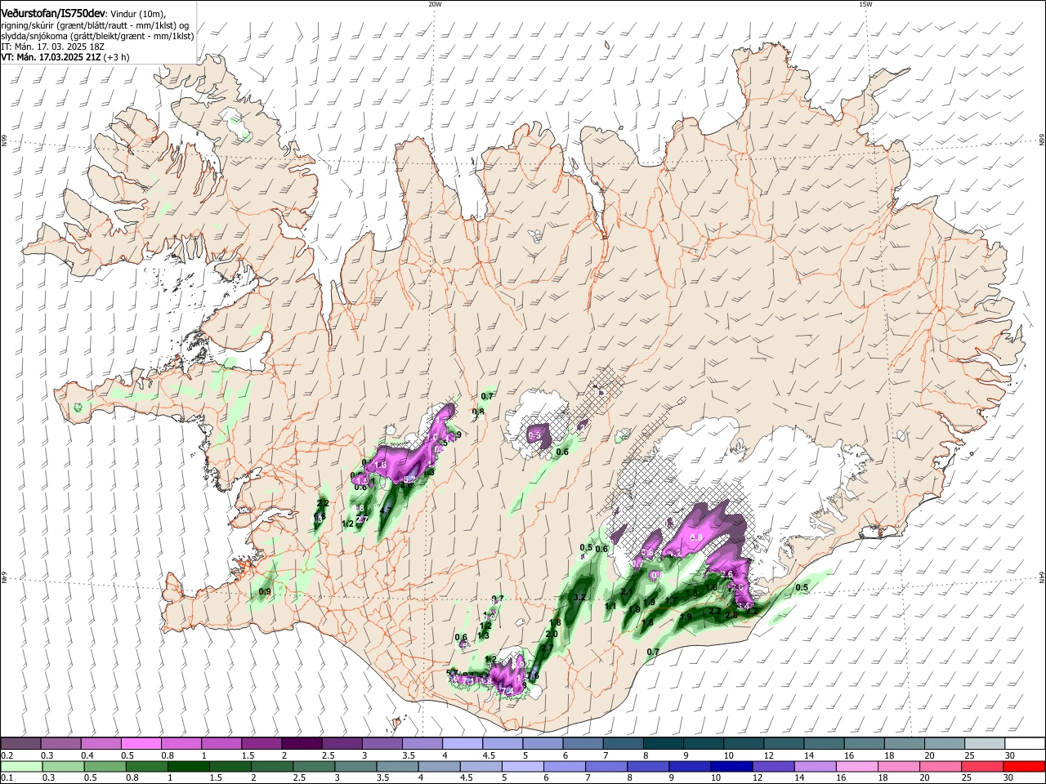Screen dimensions: 1046x784
Task: Click the bright pink top-row swatch labeled 0.5
Action: [x=141, y=744]
